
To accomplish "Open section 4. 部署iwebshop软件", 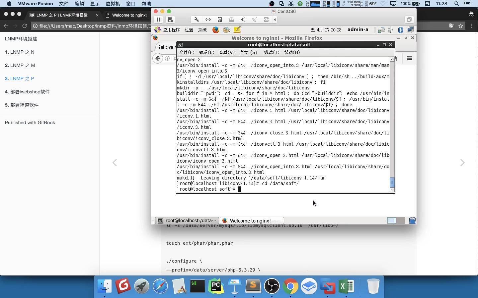I will click(27, 92).
